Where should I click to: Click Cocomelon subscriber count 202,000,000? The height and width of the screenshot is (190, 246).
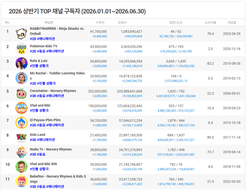coord(98,91)
